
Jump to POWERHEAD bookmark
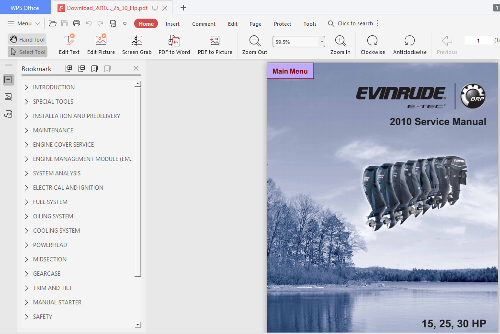50,245
